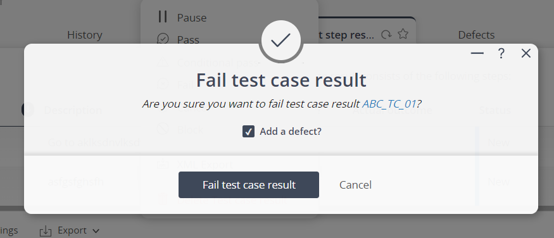Cancel the fail confirmation dialog
The height and width of the screenshot is (238, 554).
(x=355, y=185)
